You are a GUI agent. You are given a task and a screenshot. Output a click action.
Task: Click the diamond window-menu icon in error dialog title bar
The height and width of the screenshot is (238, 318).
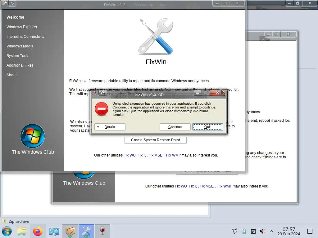(102, 93)
